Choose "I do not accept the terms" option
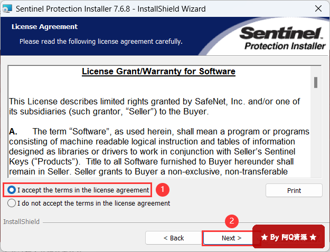This screenshot has height=252, width=330. 12,203
